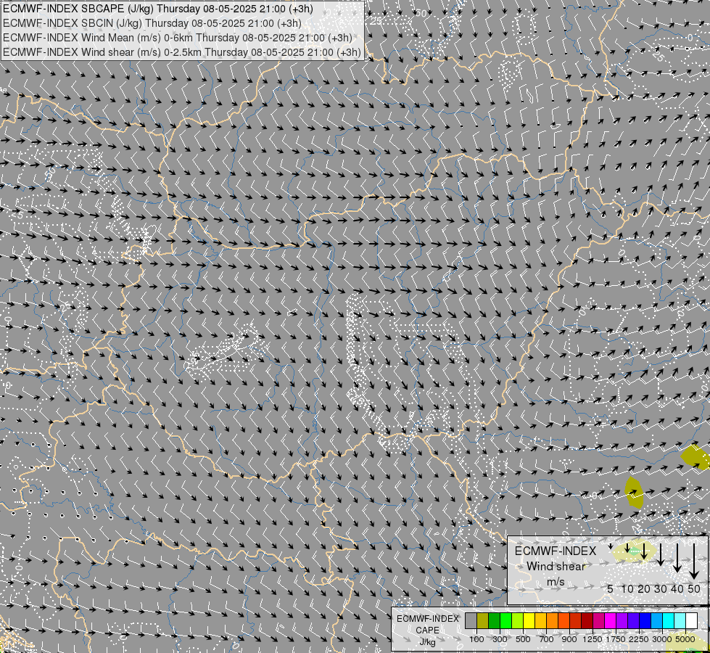Pick the pale cyan CAPE swatch
Image resolution: width=710 pixels, height=653 pixels.
tap(680, 620)
